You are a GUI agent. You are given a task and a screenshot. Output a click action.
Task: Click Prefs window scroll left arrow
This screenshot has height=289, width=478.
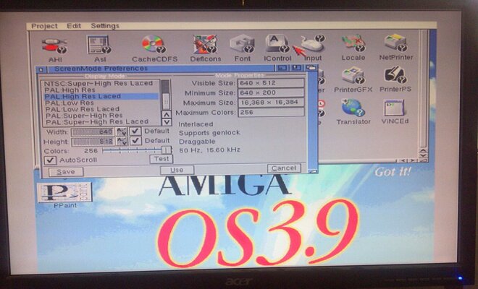pyautogui.click(x=403, y=160)
